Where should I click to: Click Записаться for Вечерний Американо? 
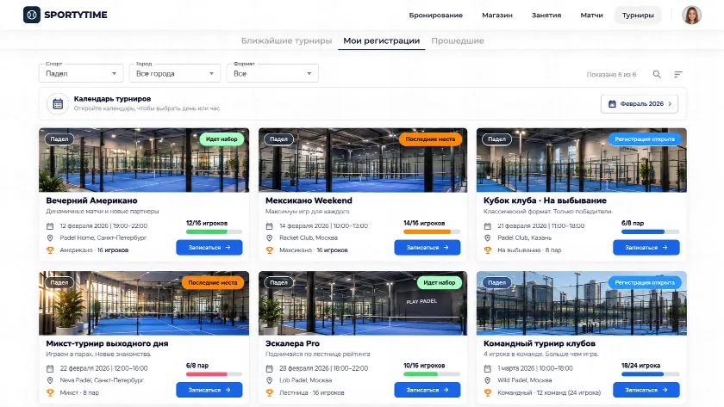[209, 248]
